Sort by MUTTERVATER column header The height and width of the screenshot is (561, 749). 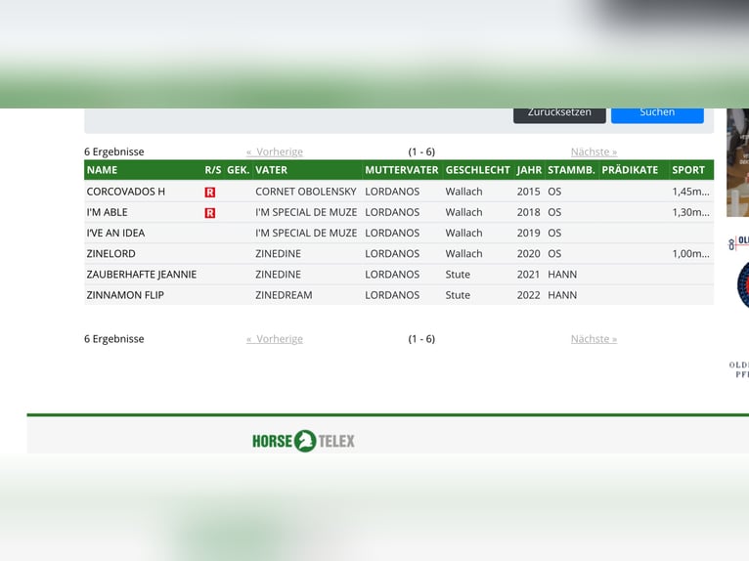[x=401, y=170]
